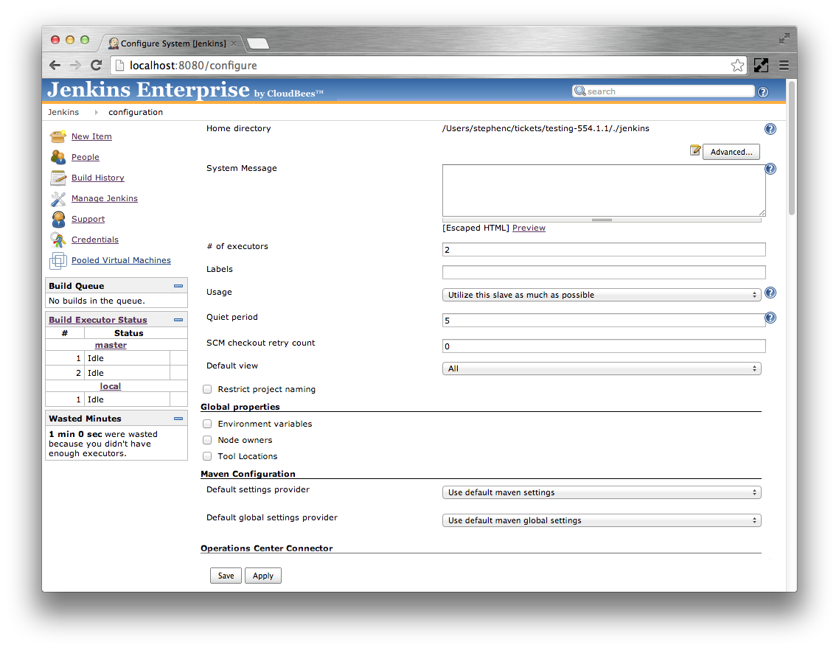The image size is (839, 650).
Task: Open Default global settings provider dropdown
Action: (x=602, y=520)
